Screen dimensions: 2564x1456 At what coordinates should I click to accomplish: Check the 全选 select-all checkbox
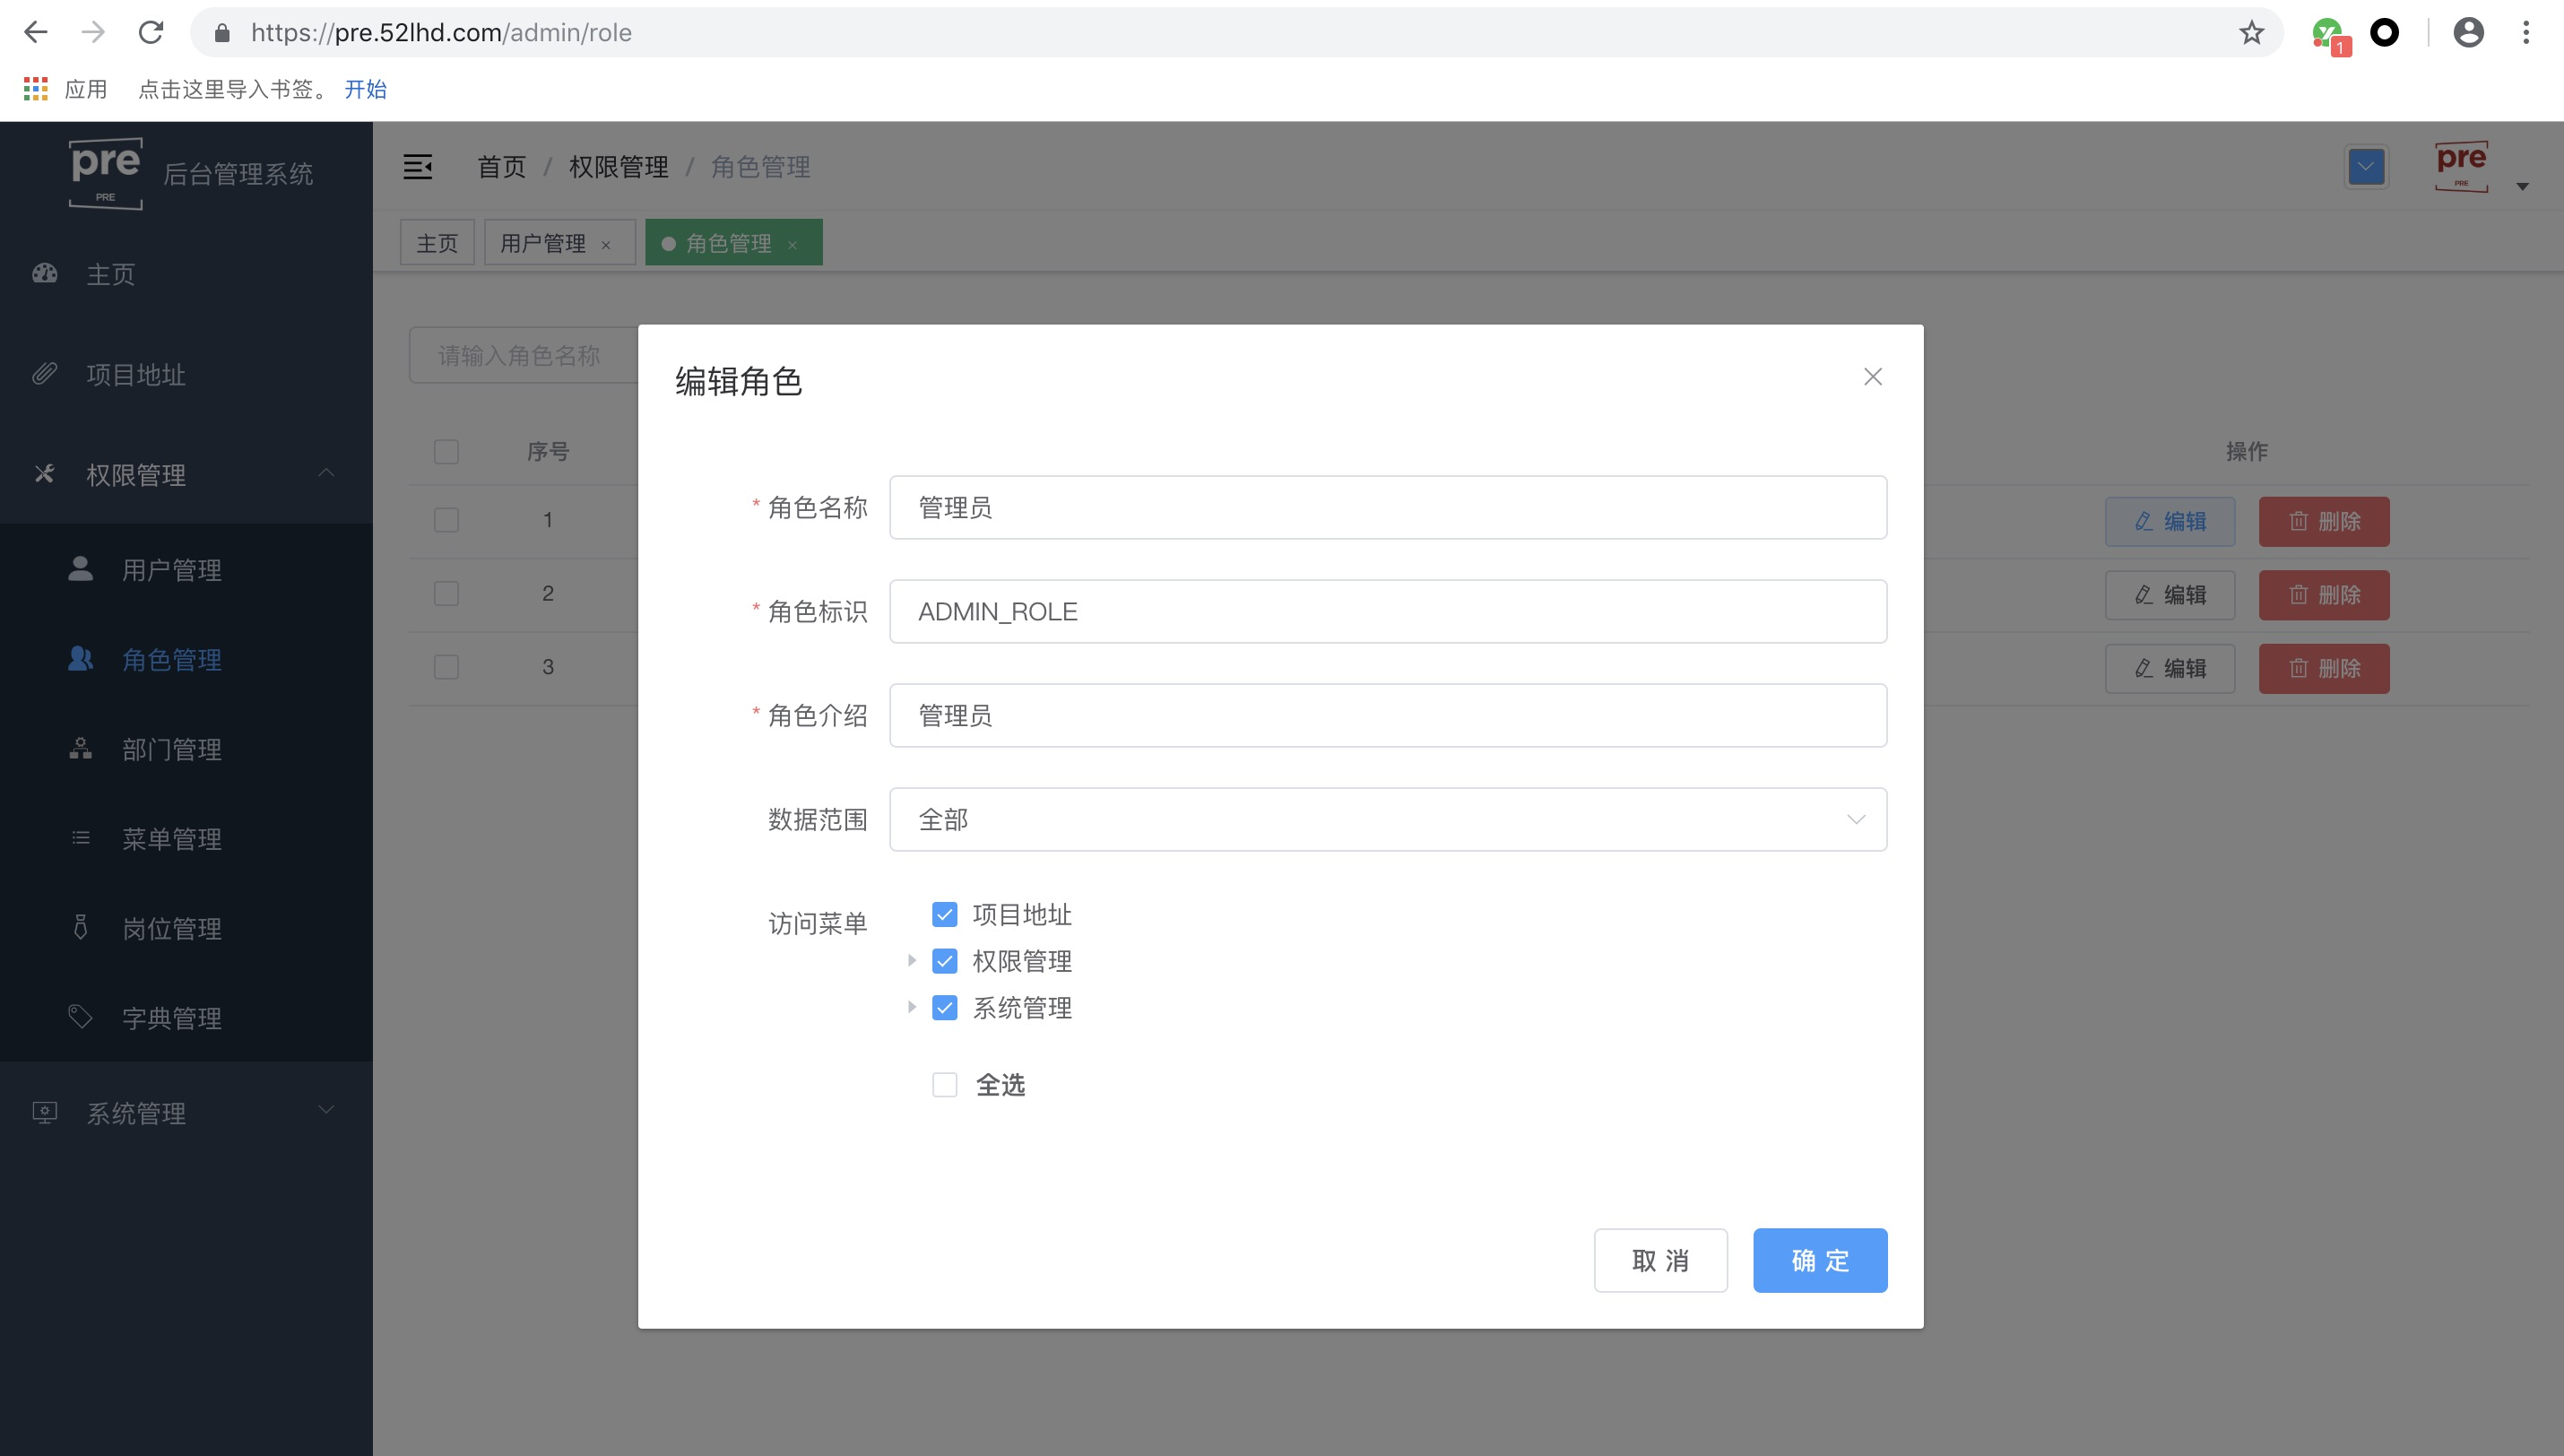tap(945, 1084)
